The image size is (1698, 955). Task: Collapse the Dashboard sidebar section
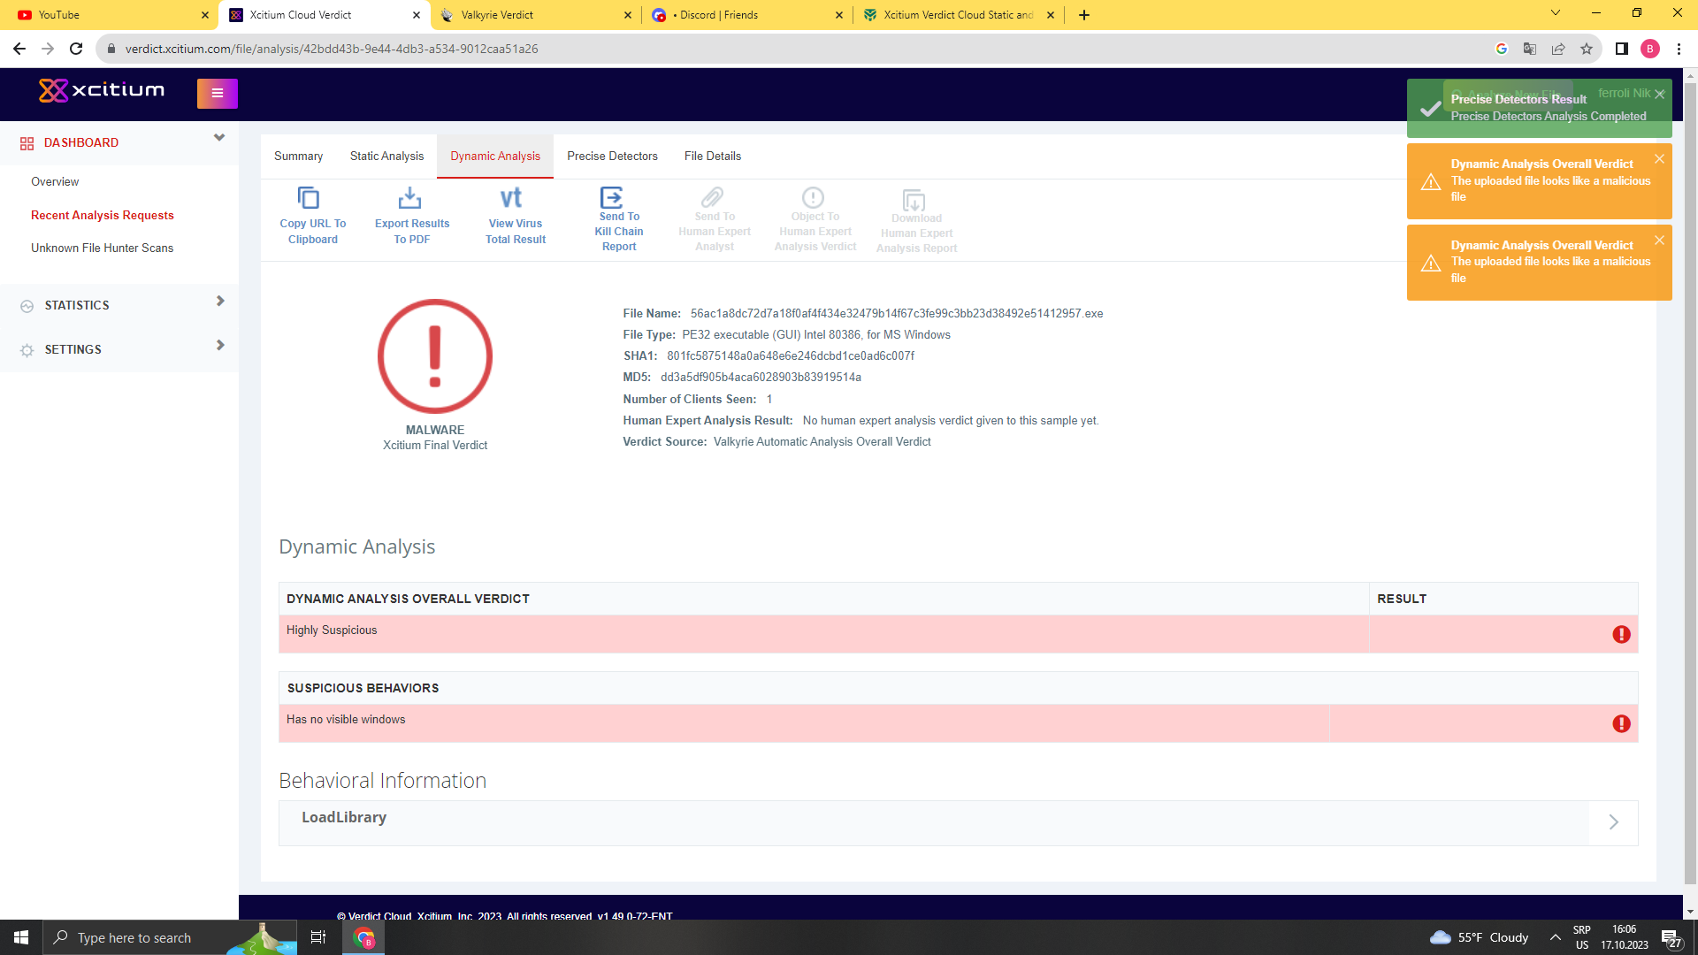click(219, 138)
